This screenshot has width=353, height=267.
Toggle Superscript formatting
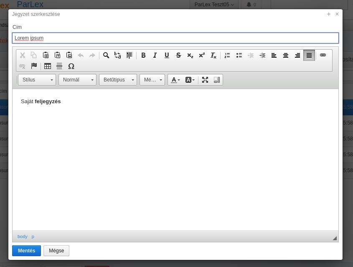[x=202, y=55]
